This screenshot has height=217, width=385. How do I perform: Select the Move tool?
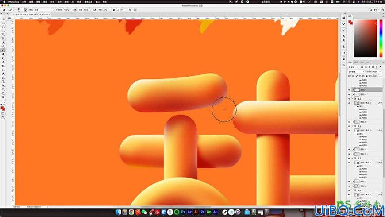pos(3,19)
